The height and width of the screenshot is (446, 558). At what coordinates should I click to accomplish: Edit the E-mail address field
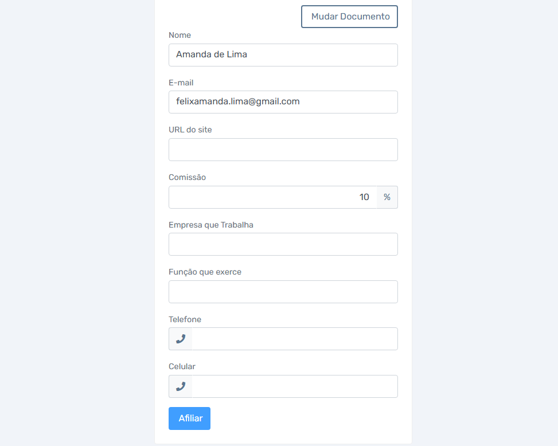[x=283, y=102]
